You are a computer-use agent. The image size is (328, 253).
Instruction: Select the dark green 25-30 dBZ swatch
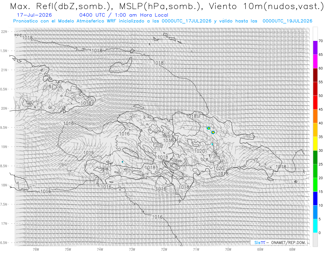[x=315, y=157]
